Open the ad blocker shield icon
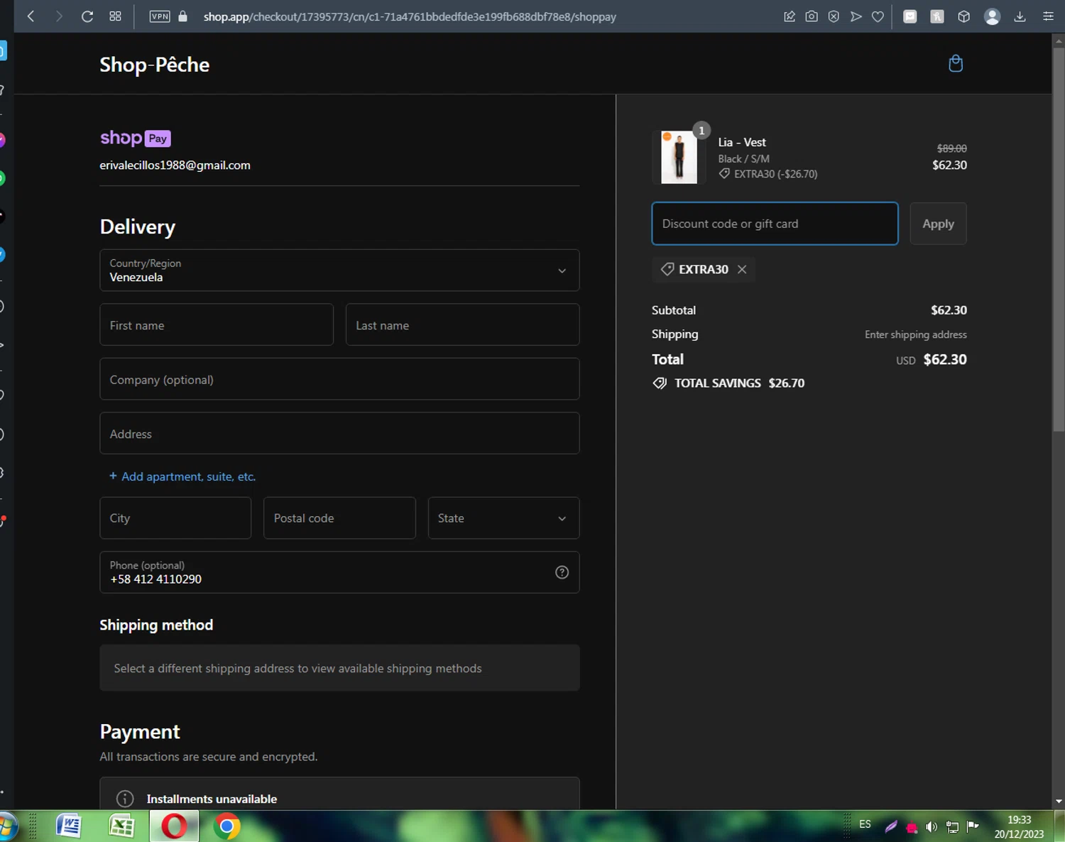The height and width of the screenshot is (842, 1065). coord(834,16)
